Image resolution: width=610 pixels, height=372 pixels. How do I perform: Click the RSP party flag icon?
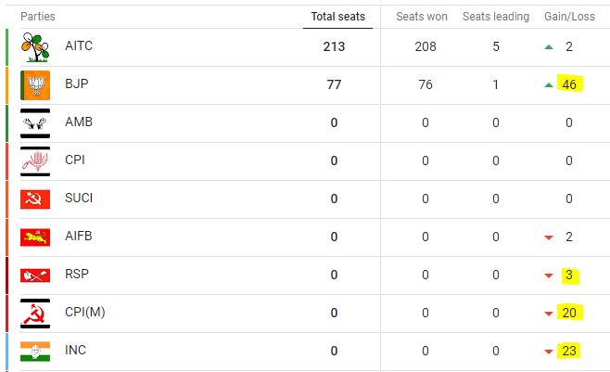[35, 275]
